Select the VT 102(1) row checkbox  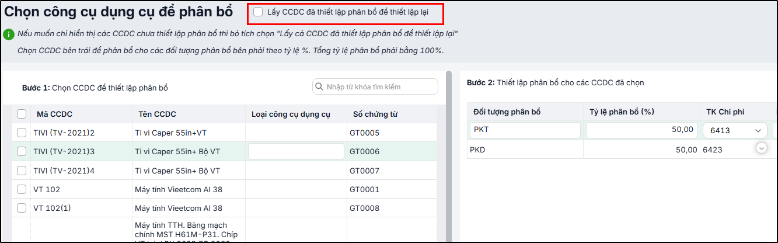tap(22, 208)
